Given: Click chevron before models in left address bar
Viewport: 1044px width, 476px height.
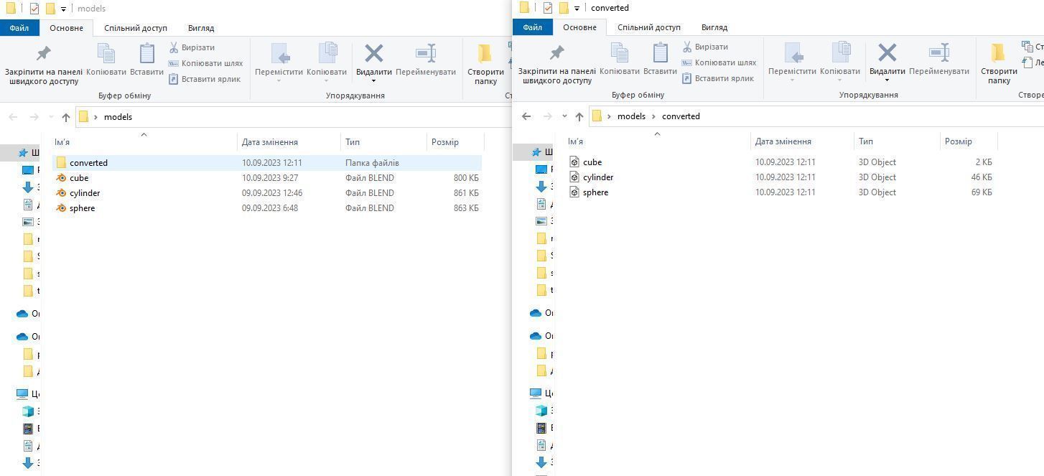Looking at the screenshot, I should click(x=95, y=117).
